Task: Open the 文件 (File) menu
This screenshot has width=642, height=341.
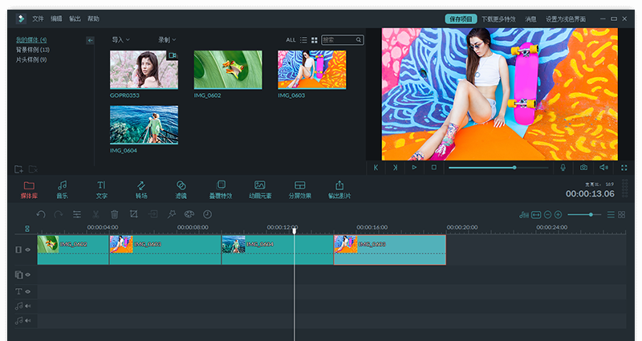Action: click(38, 18)
